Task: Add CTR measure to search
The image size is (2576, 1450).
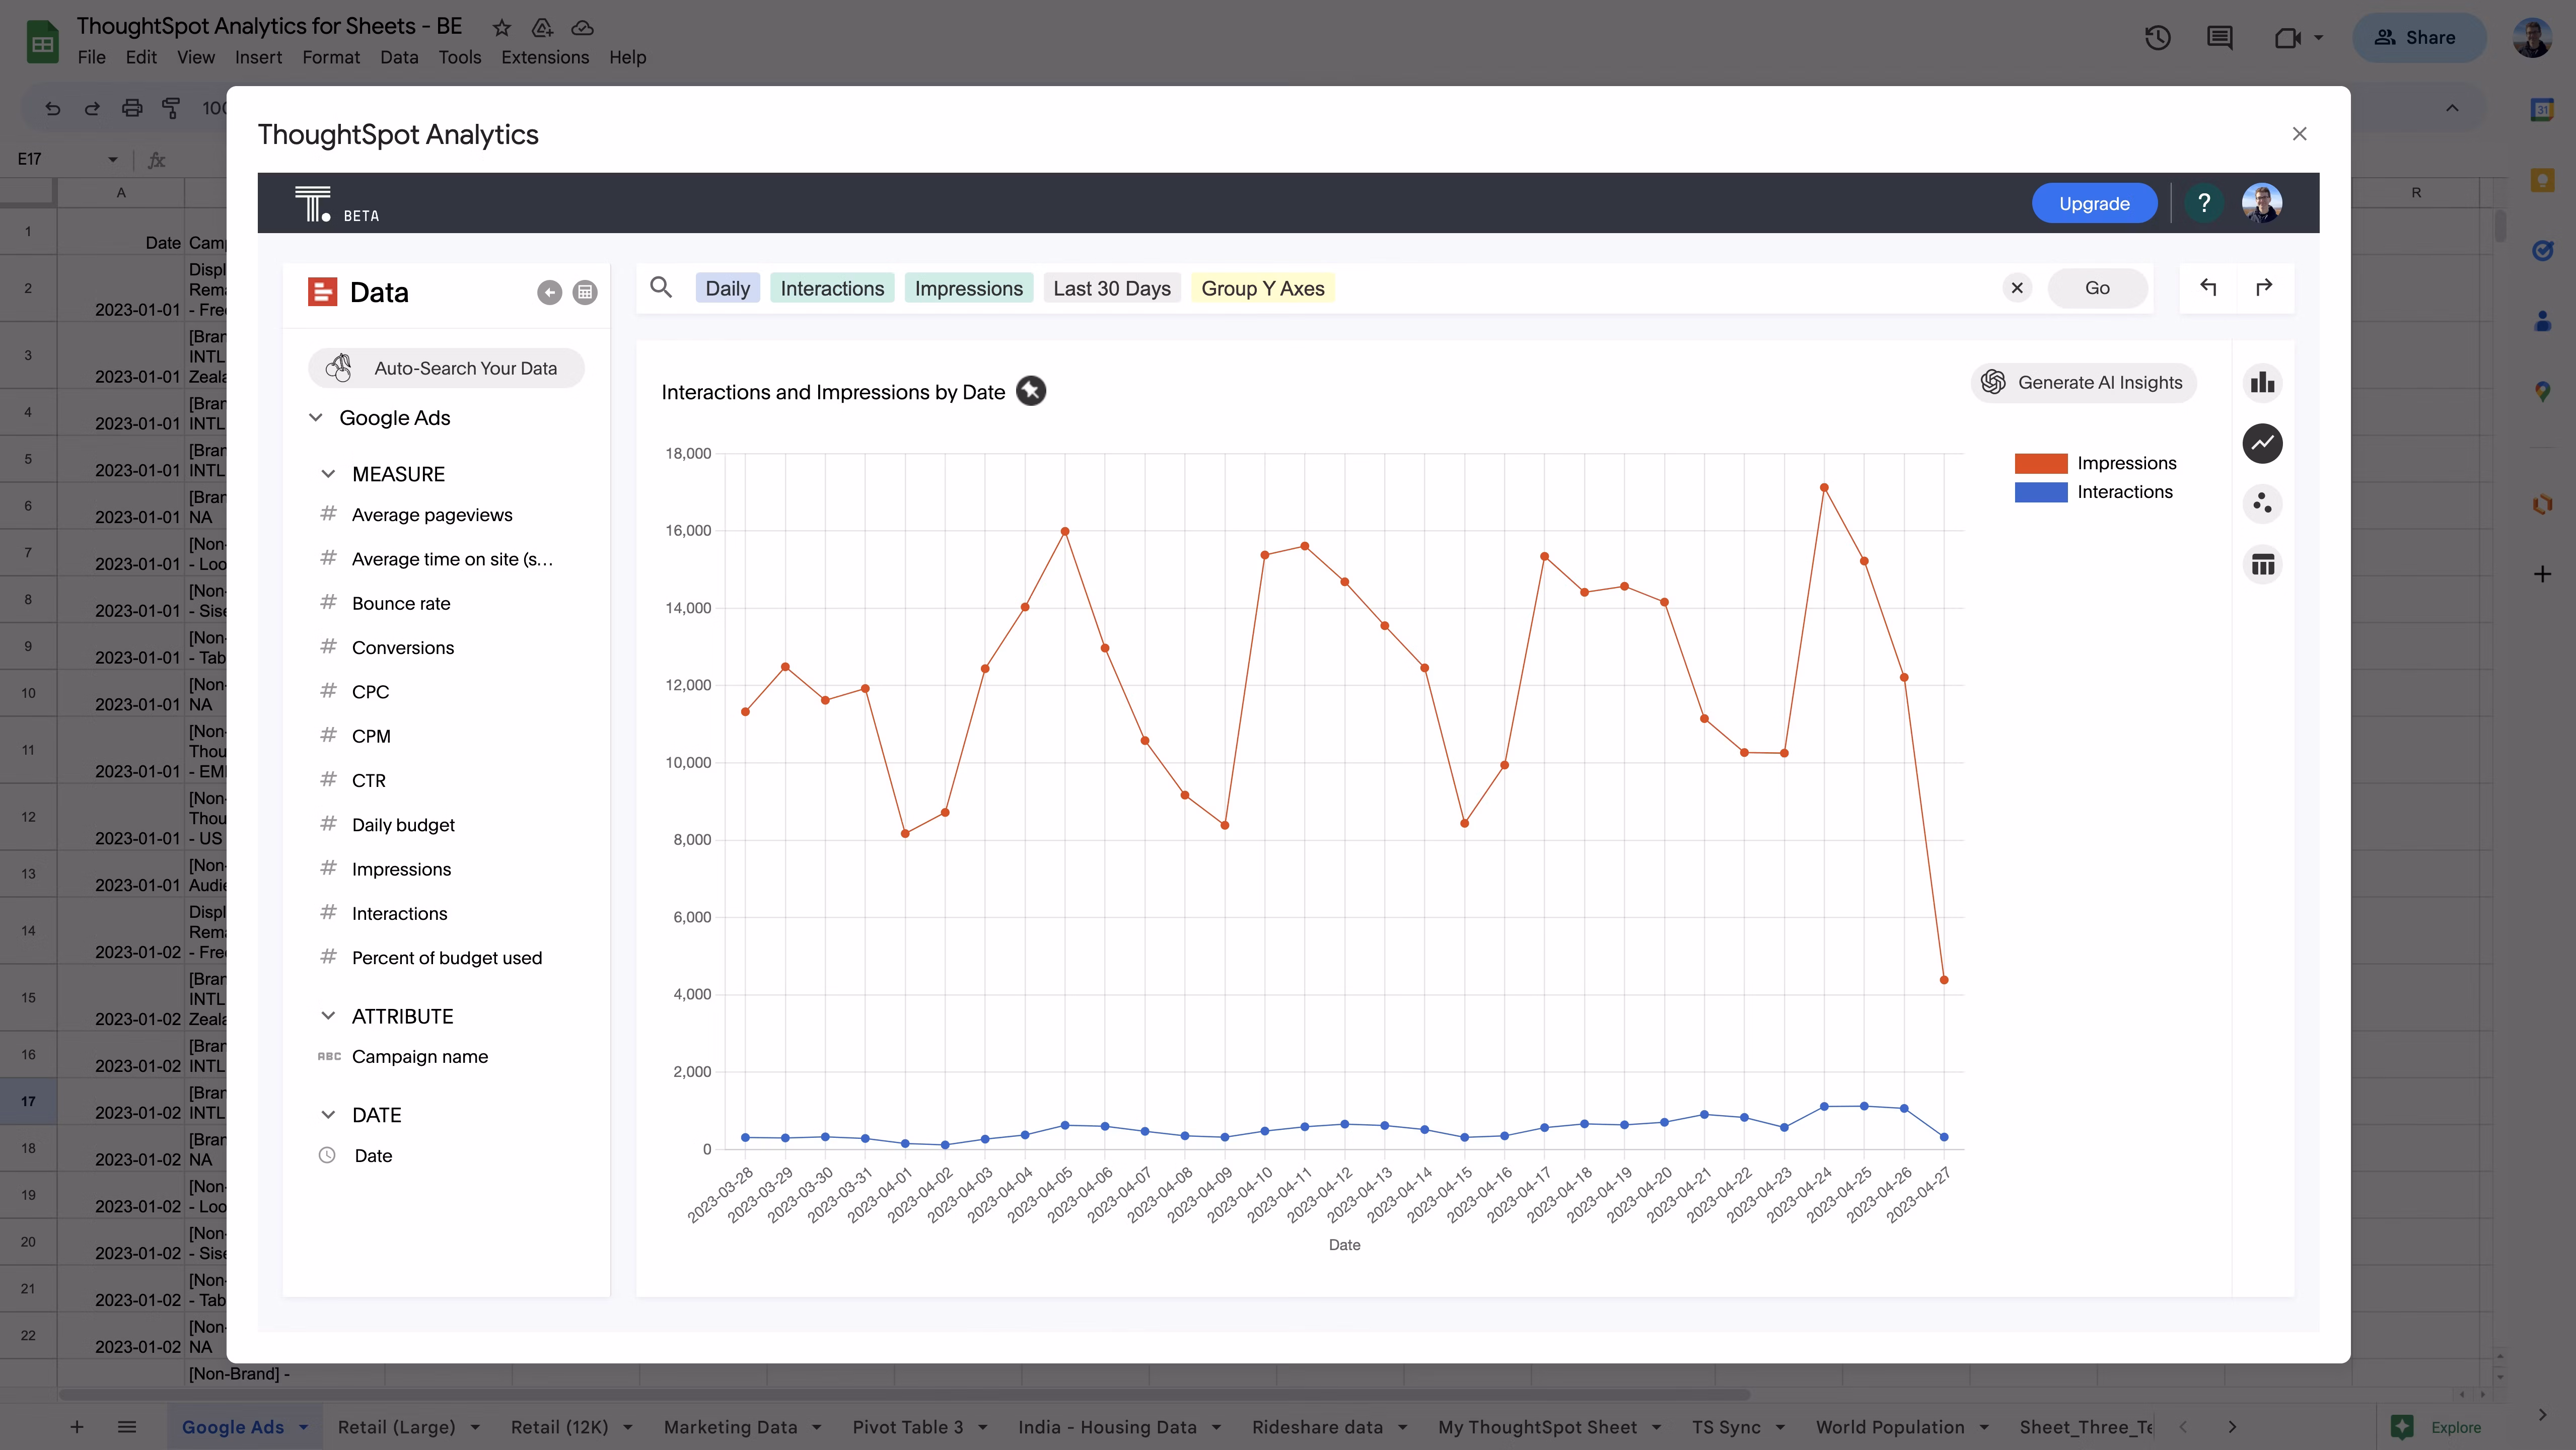Action: pos(369,780)
